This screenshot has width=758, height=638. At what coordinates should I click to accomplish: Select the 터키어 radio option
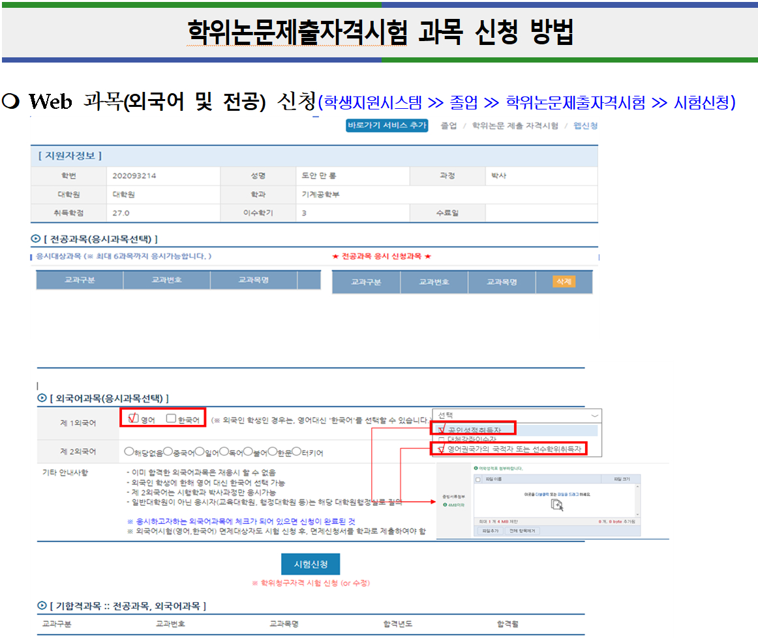[x=296, y=452]
